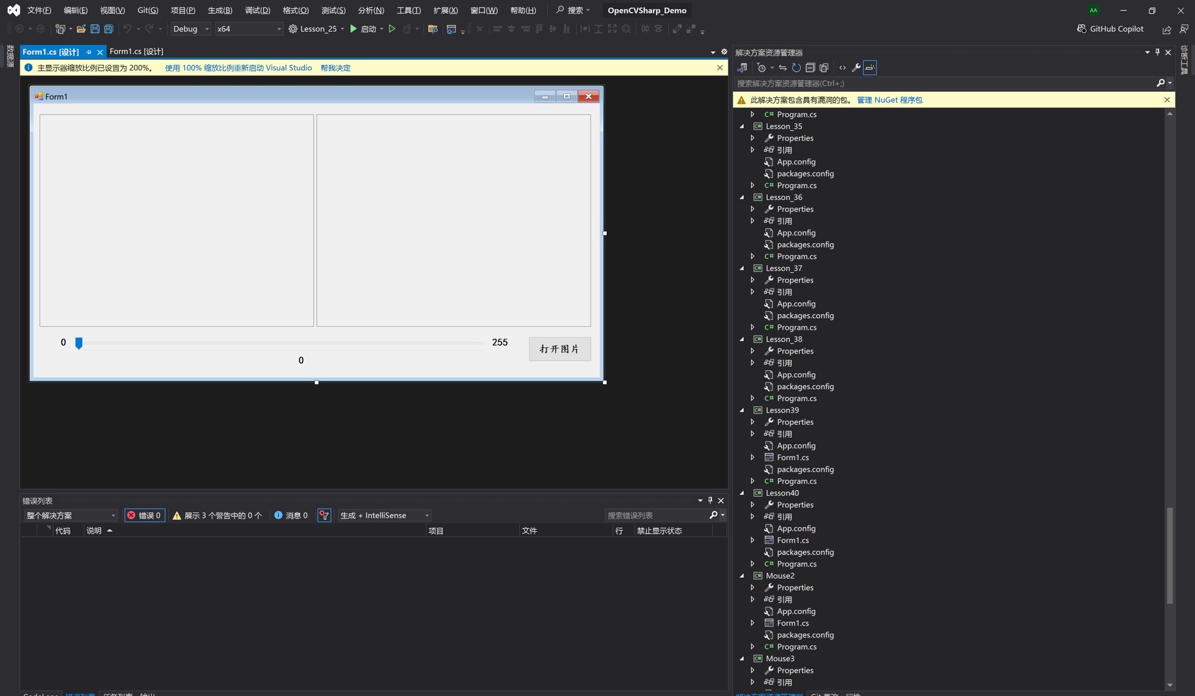Click the Save All toolbar icon
Screen dimensions: 1195x696
click(x=108, y=29)
